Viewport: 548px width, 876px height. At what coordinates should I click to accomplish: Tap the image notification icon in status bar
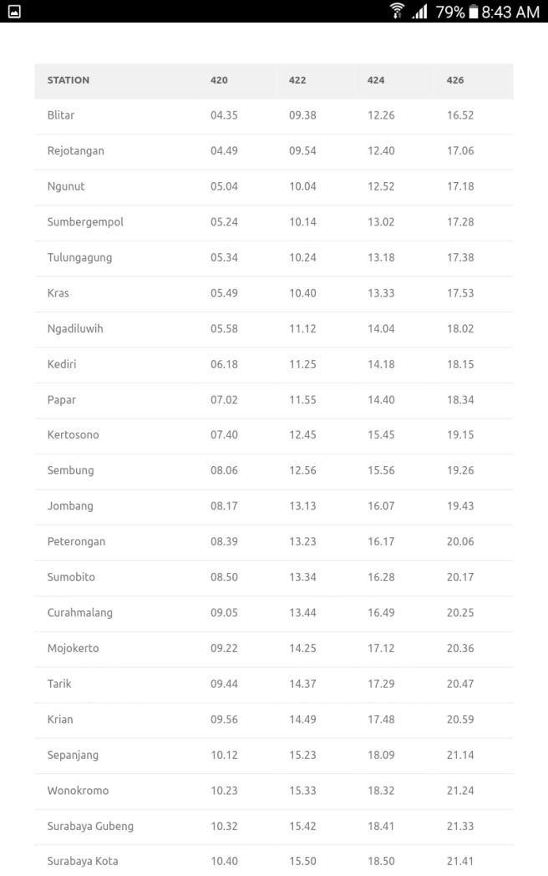[x=13, y=11]
